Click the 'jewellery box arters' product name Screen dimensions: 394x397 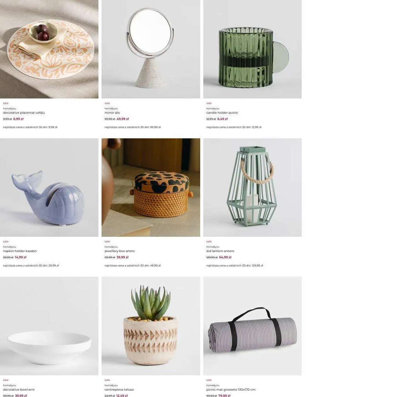[x=119, y=251]
